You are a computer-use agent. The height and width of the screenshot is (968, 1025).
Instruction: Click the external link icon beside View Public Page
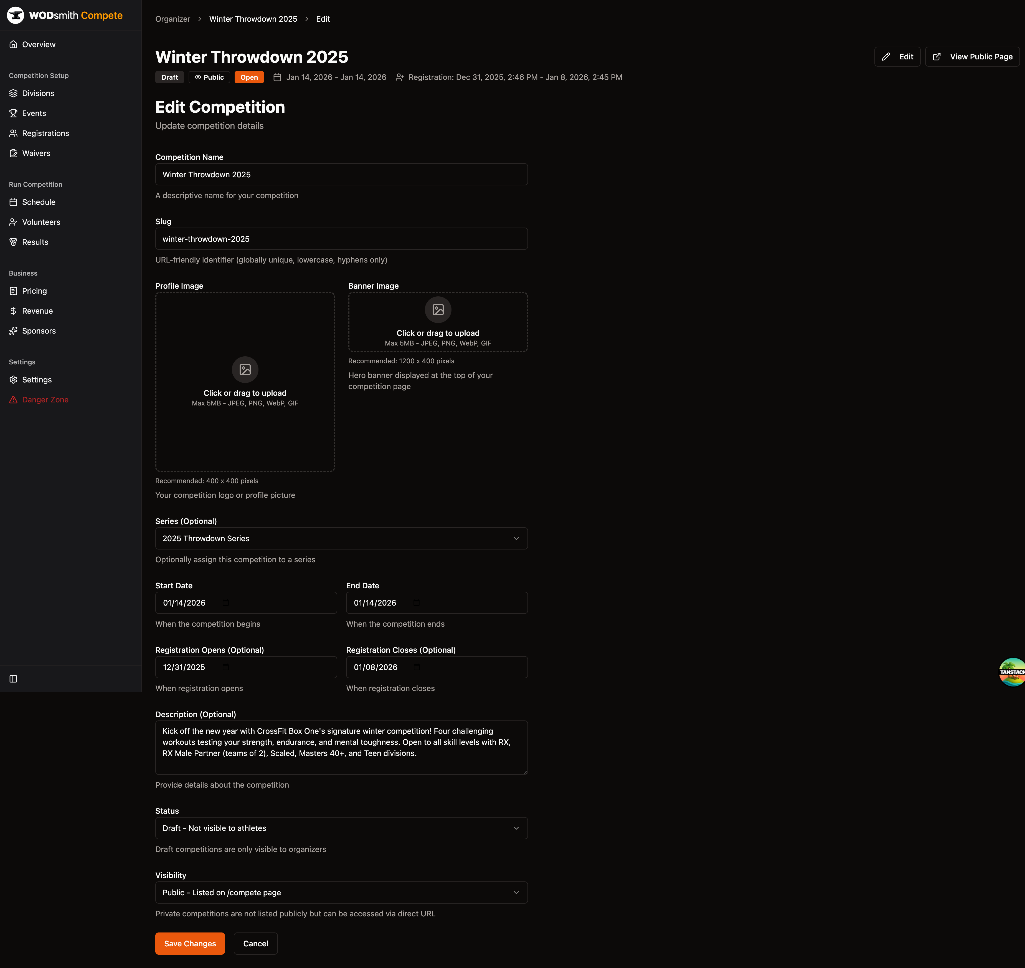(x=937, y=57)
